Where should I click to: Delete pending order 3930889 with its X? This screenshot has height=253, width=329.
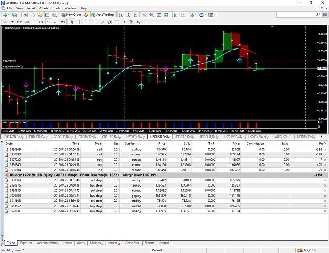[325, 180]
